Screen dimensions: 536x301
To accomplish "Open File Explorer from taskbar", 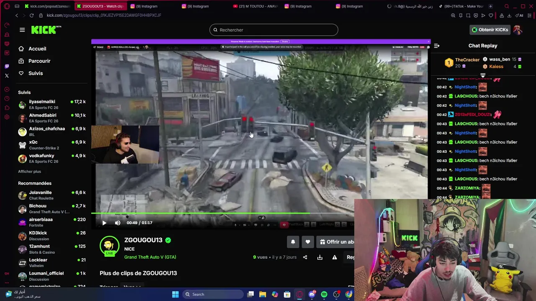I will pyautogui.click(x=263, y=294).
